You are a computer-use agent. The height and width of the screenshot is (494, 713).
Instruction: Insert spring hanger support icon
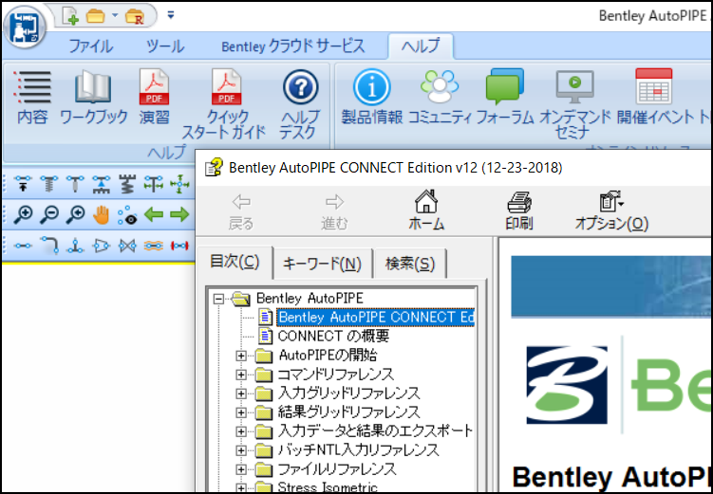point(49,184)
